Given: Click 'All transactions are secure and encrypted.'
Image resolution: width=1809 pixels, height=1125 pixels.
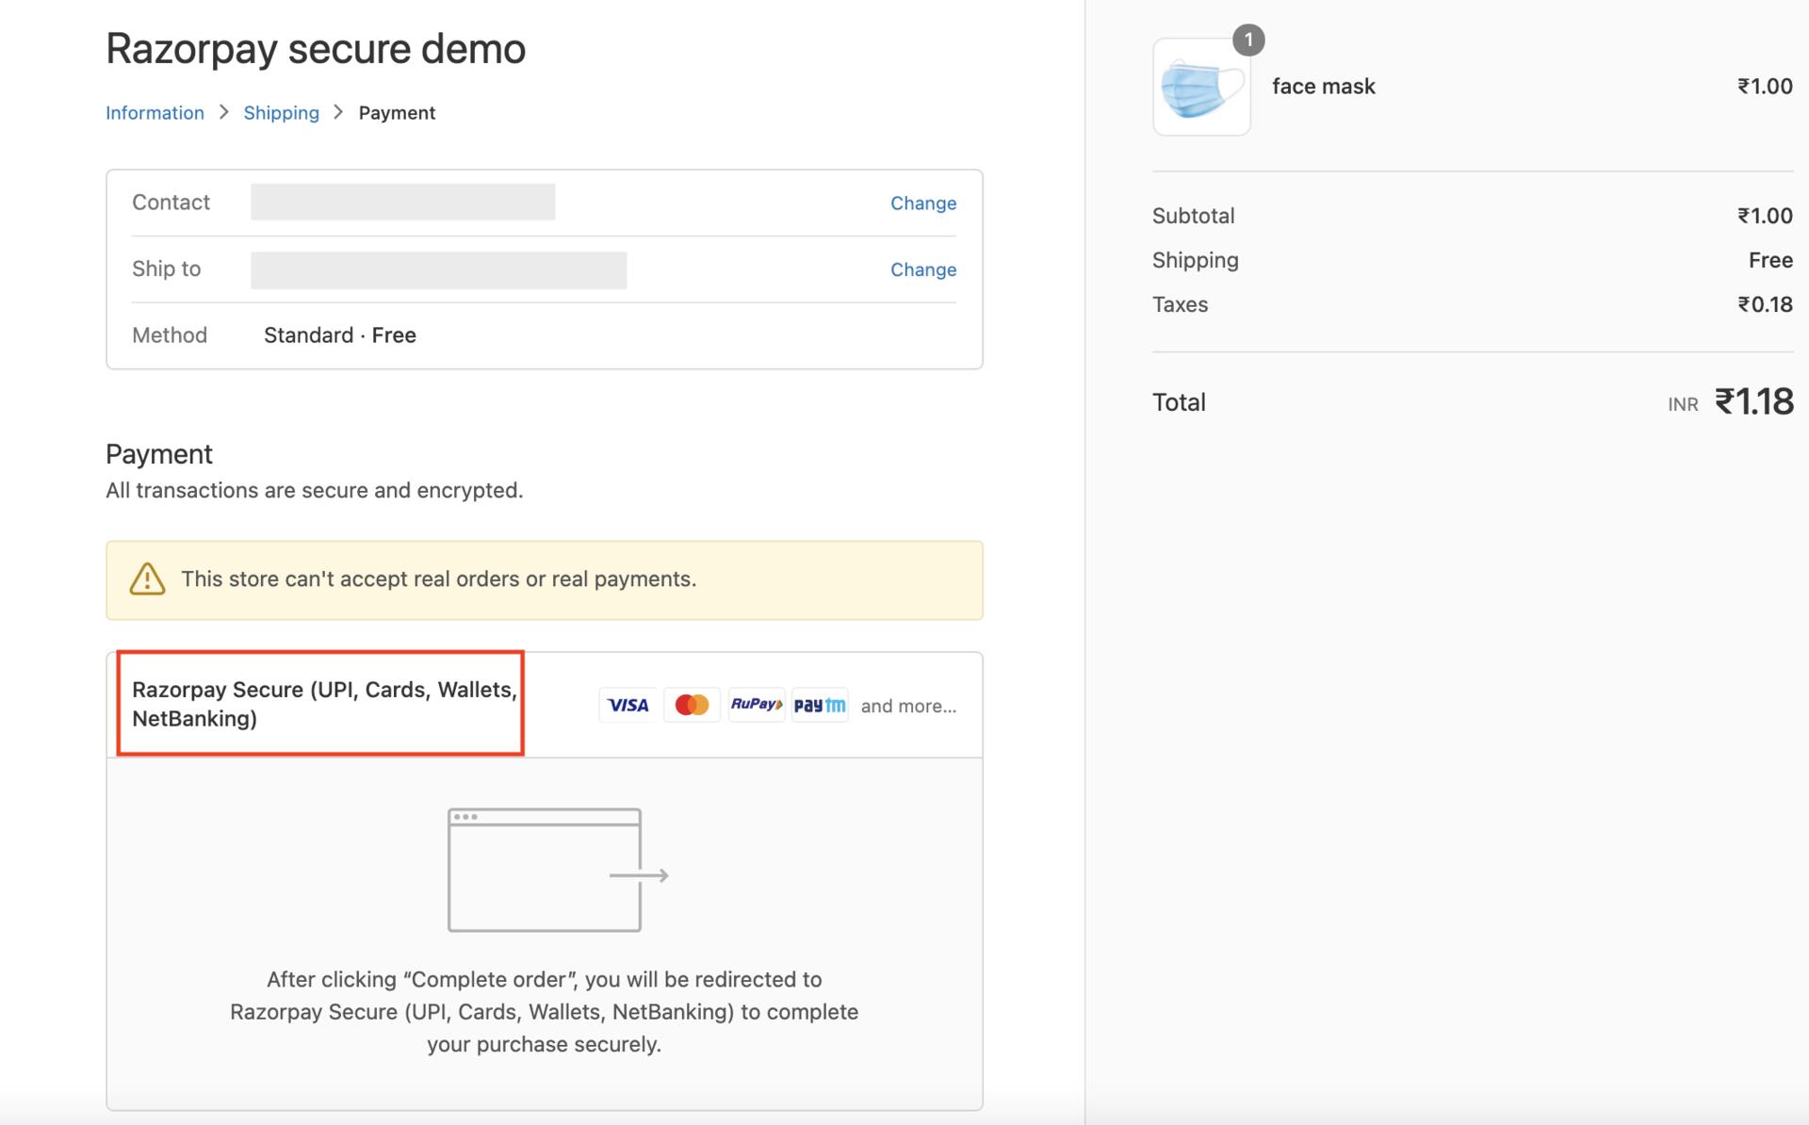Looking at the screenshot, I should click(x=315, y=491).
